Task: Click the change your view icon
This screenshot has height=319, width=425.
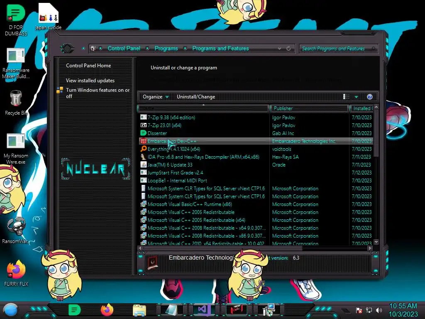Action: pos(346,97)
